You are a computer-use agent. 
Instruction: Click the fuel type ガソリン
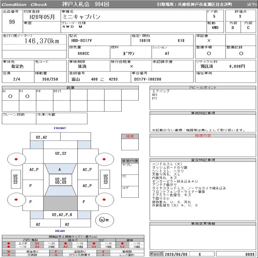click(129, 53)
